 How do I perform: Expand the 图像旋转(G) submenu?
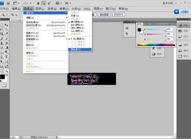tap(46, 39)
